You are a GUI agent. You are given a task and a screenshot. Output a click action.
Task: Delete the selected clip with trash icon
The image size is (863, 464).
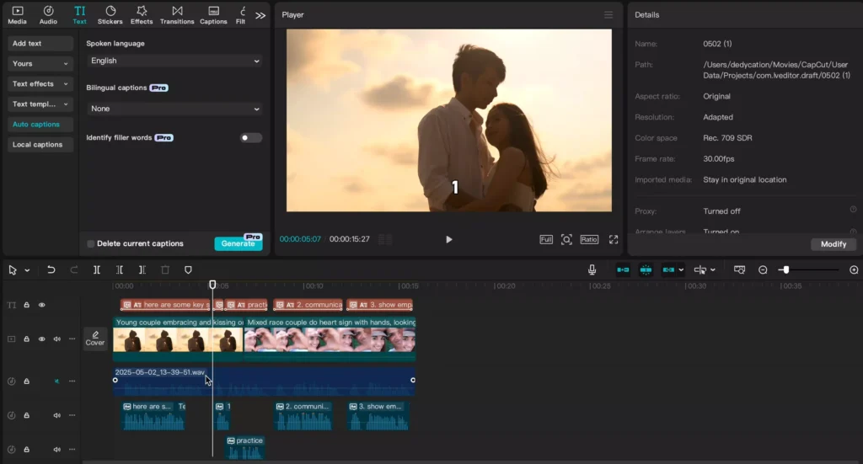165,270
